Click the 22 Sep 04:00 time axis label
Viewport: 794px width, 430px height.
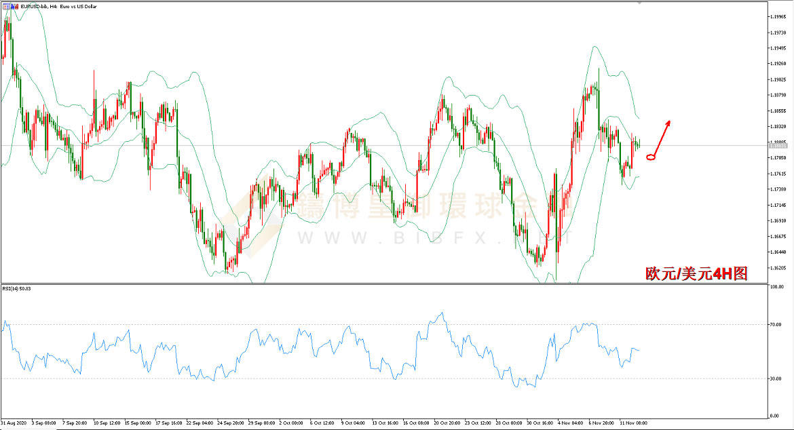click(x=200, y=423)
